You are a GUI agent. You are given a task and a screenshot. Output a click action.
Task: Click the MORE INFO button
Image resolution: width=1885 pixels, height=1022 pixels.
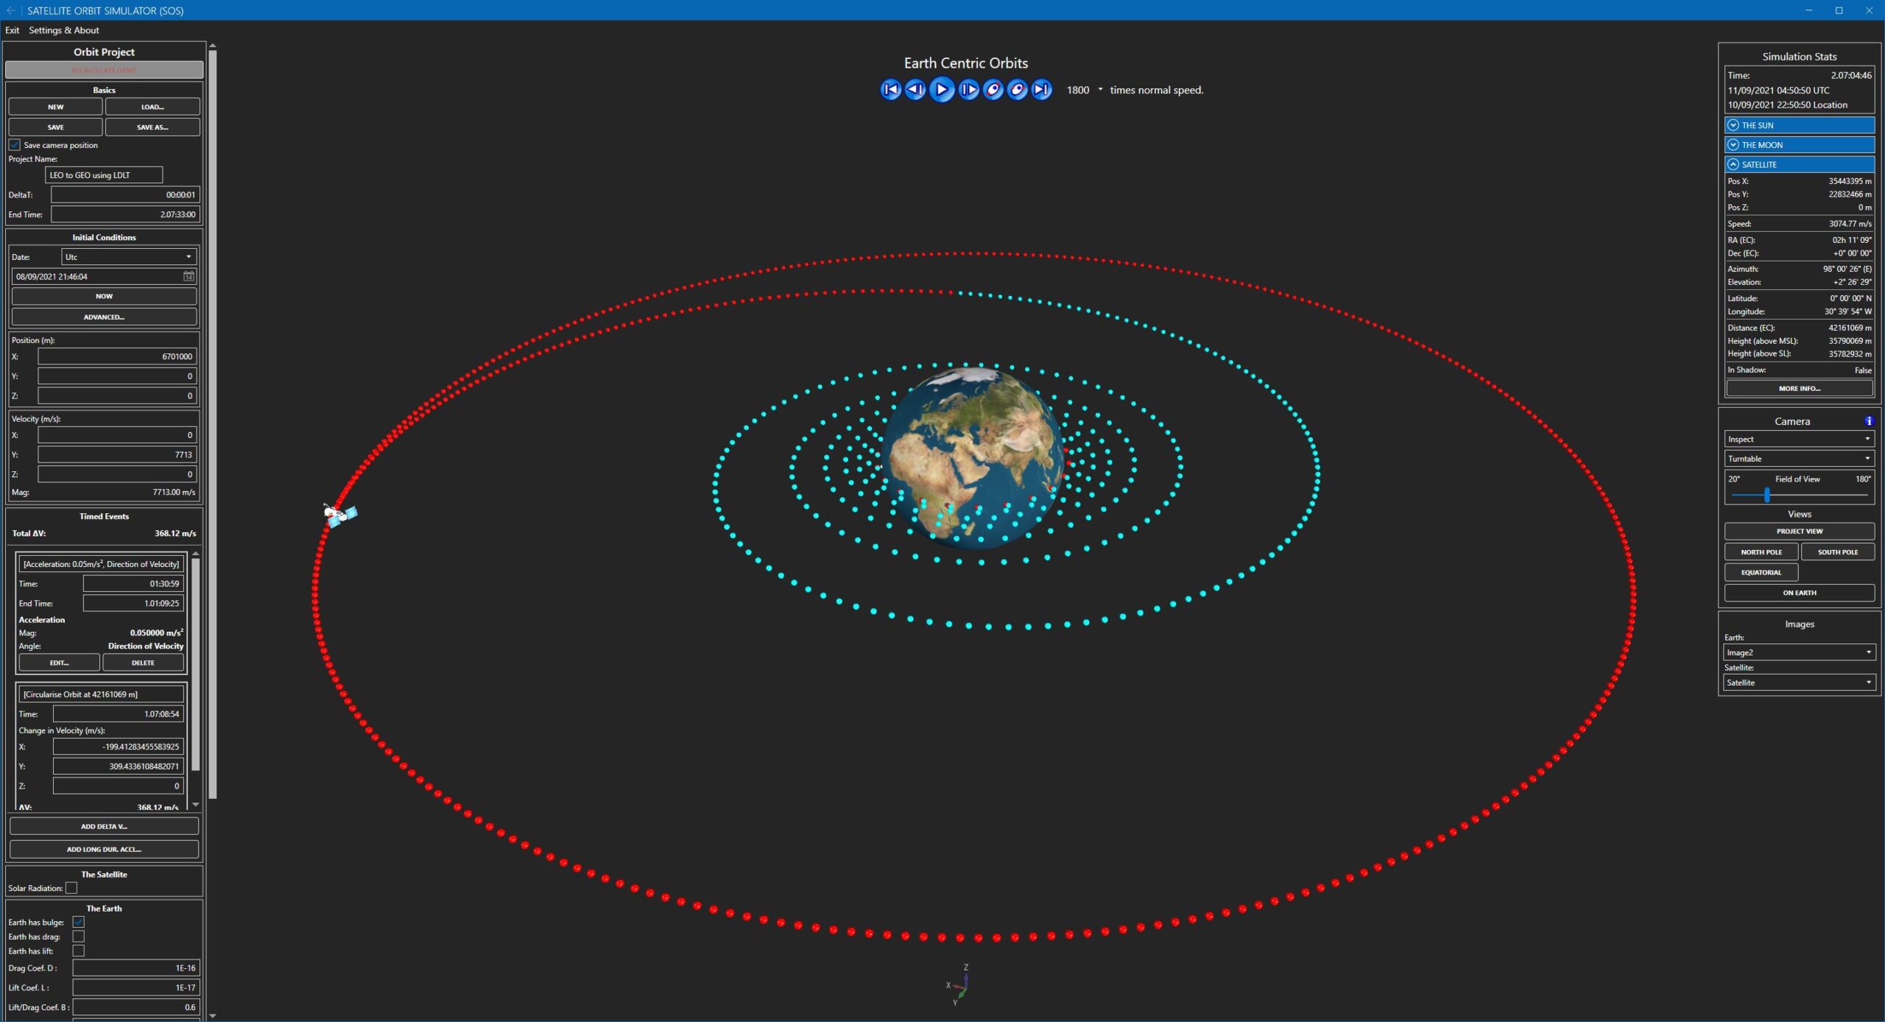tap(1799, 388)
